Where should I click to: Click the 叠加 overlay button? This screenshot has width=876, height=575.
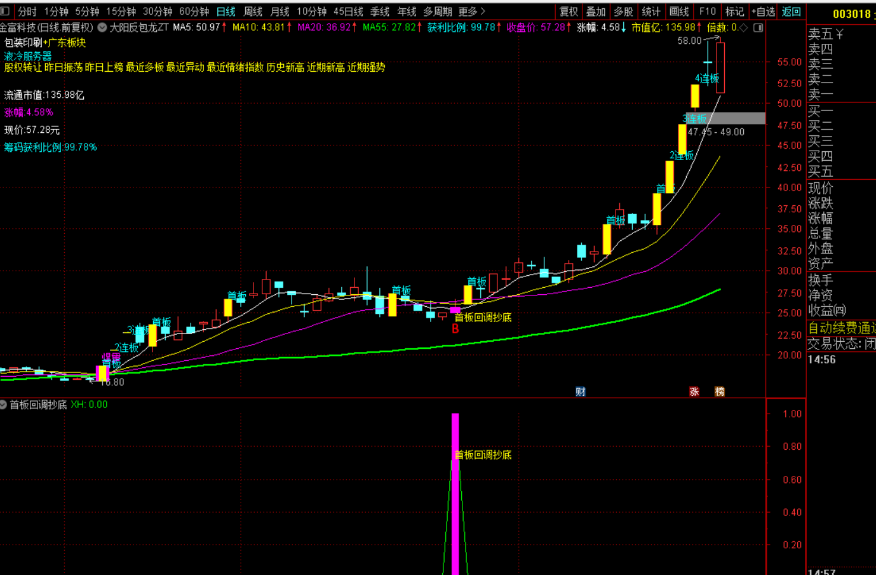(x=596, y=11)
